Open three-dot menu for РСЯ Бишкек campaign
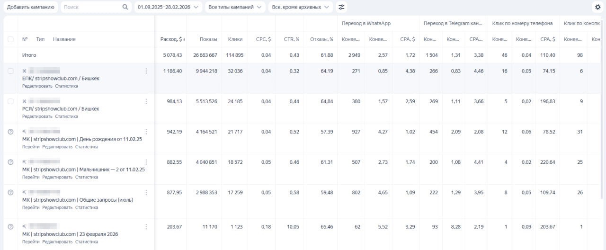606x250 pixels. (x=146, y=101)
